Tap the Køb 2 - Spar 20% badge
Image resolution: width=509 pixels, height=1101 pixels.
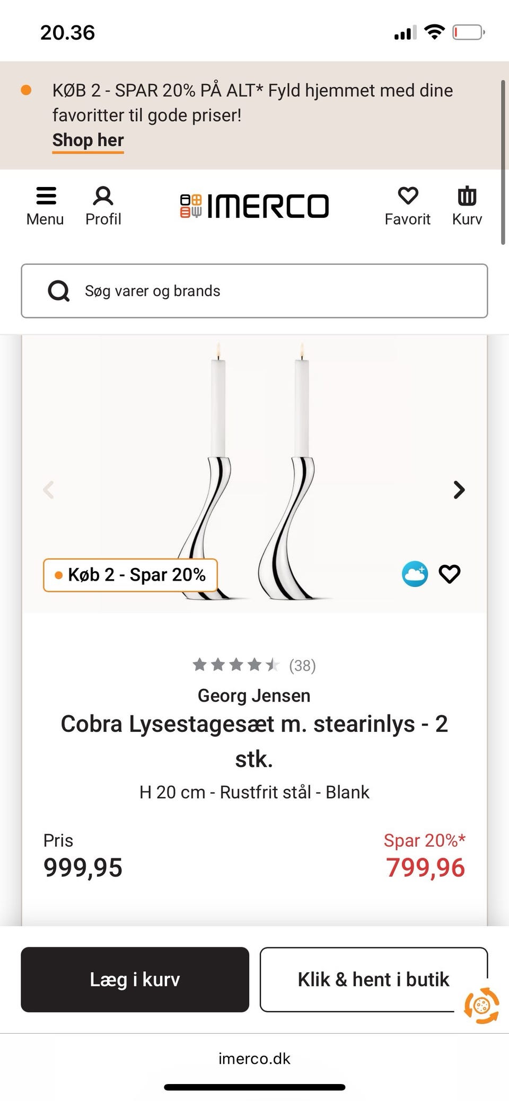tap(130, 575)
